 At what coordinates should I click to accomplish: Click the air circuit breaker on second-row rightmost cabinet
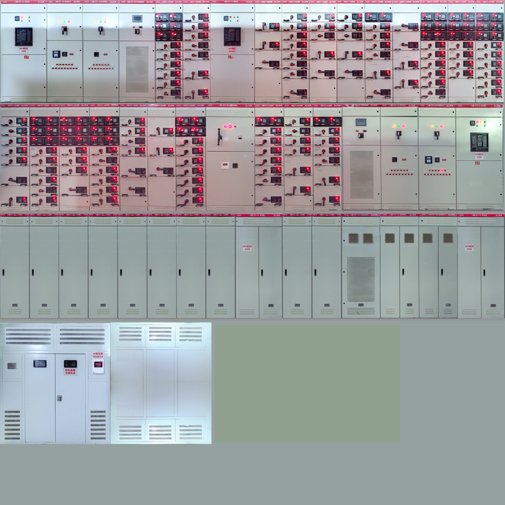479,142
